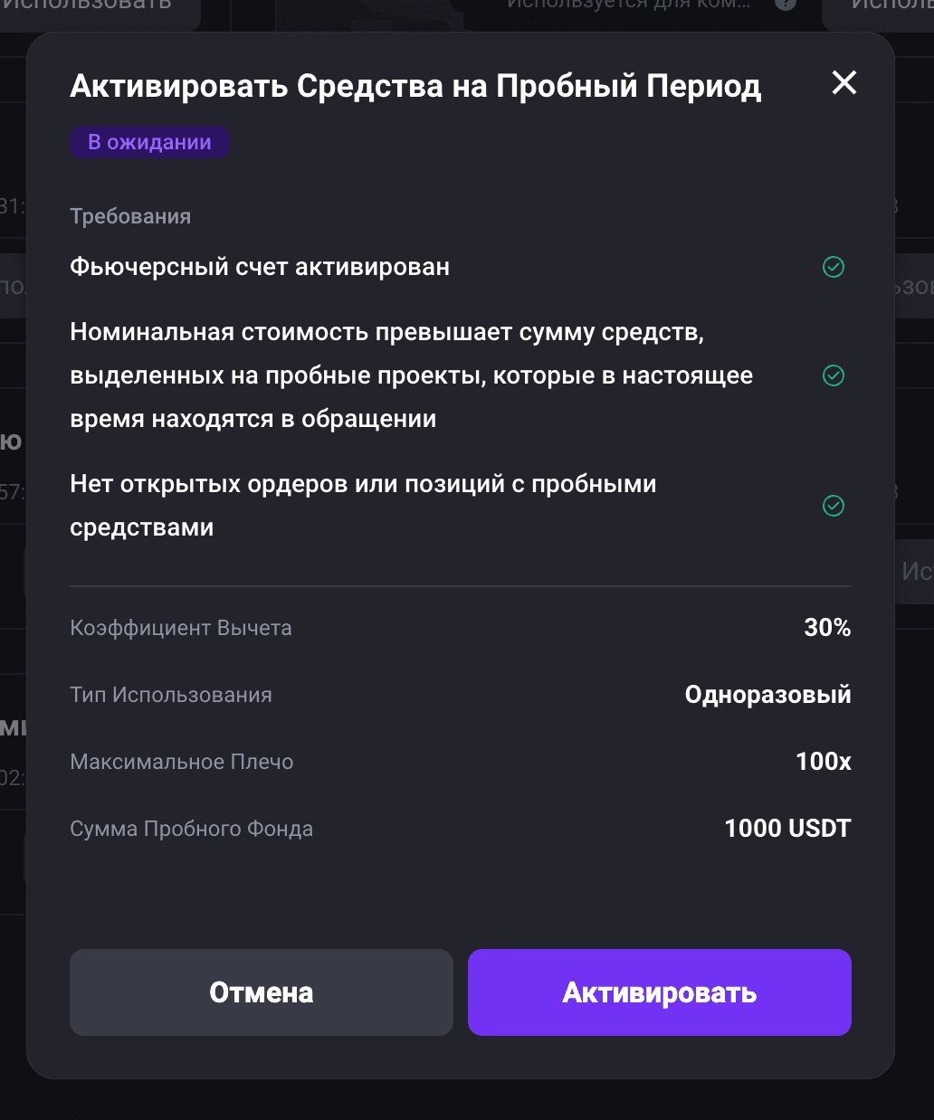
Task: Dismiss dialog using the Отмена button
Action: tap(262, 992)
